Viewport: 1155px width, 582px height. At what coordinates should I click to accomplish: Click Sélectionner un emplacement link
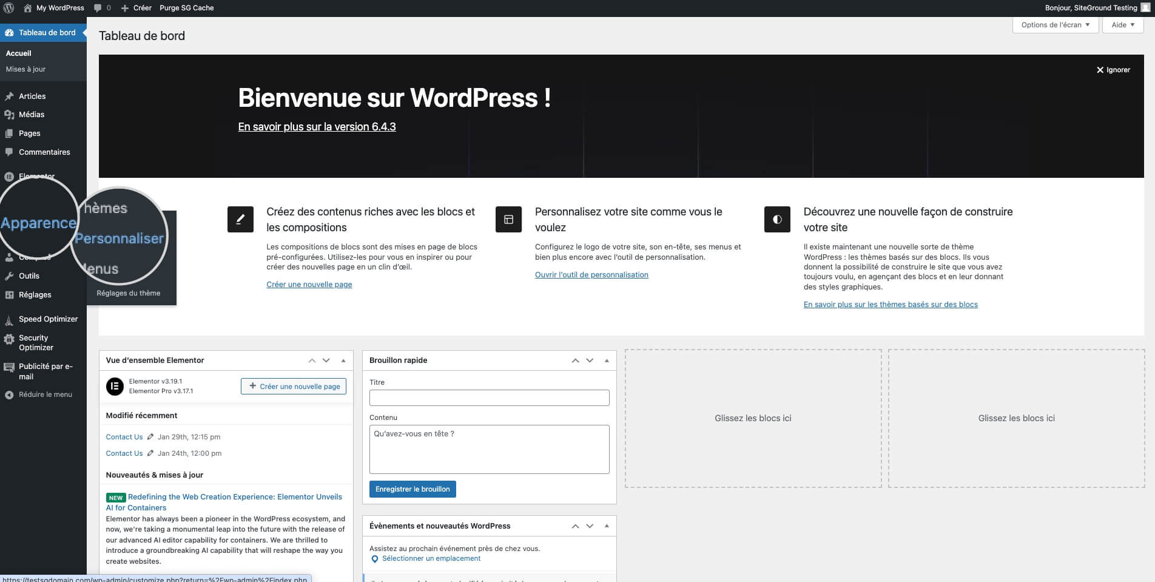point(431,558)
